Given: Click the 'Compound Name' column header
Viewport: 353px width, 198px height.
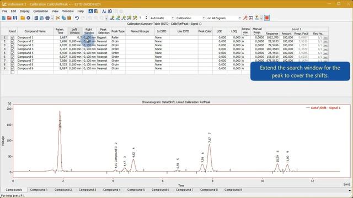Looking at the screenshot, I should click(x=35, y=31).
